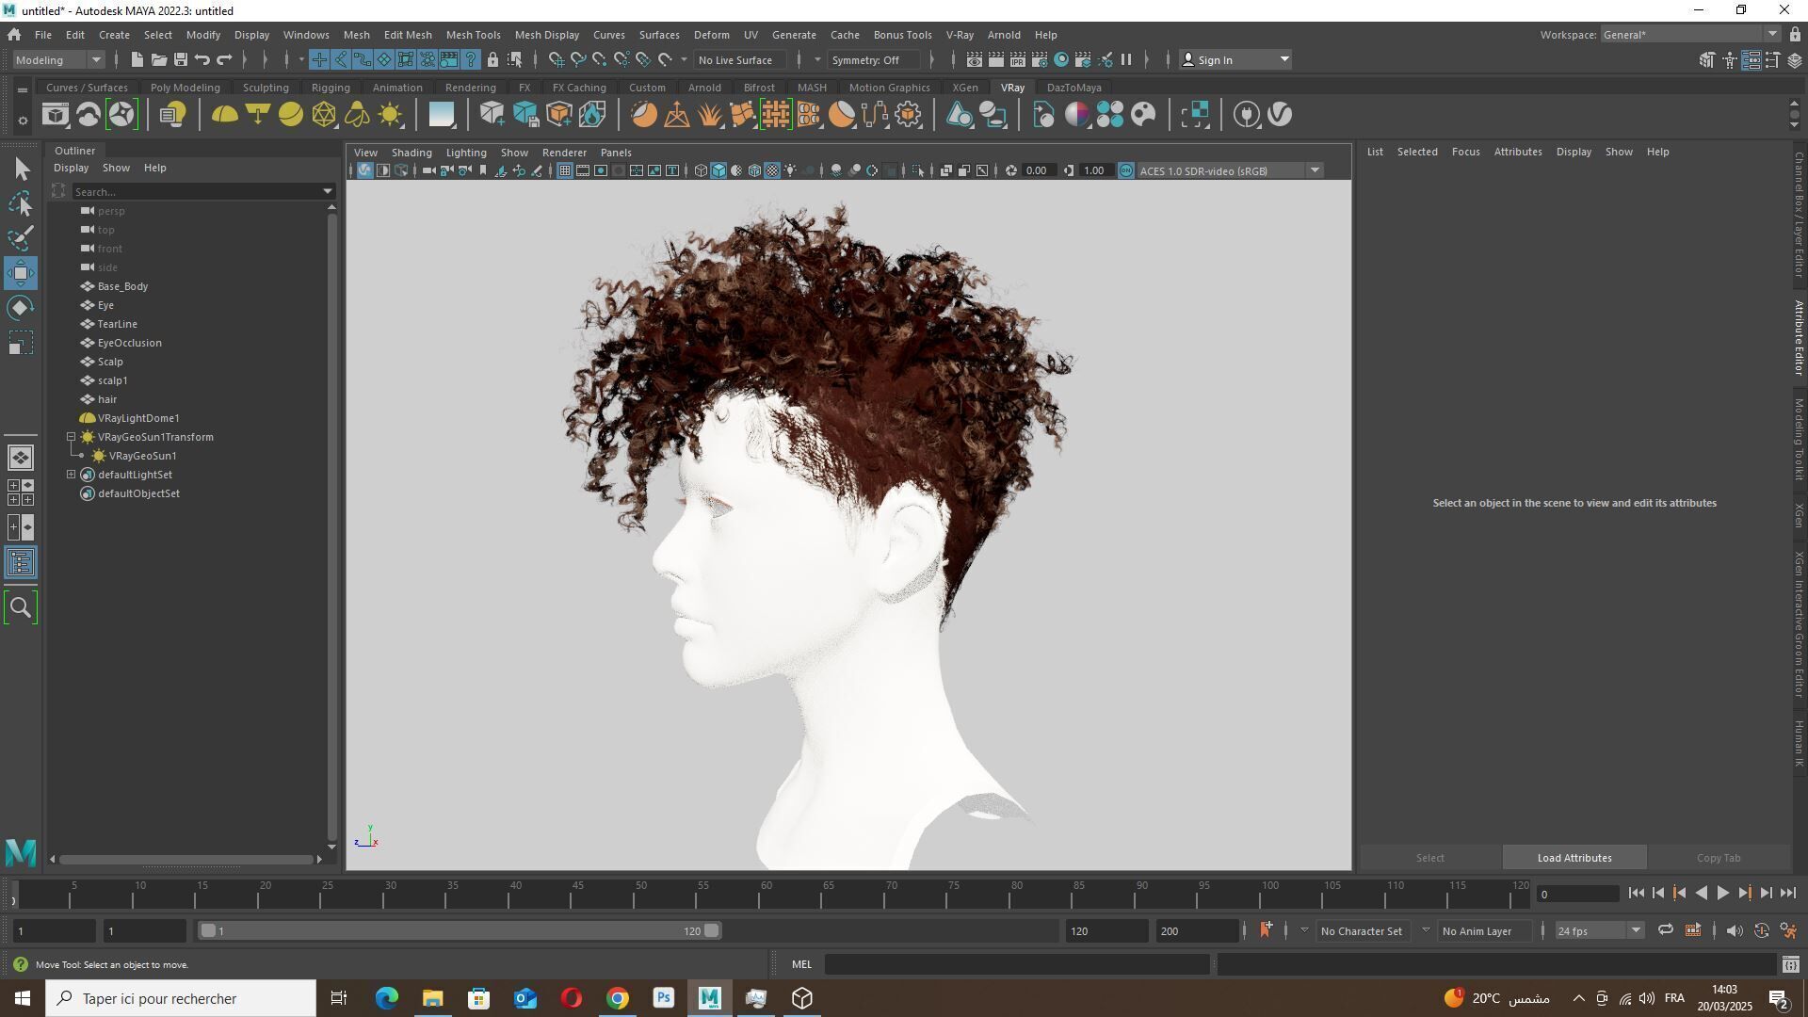Screen dimensions: 1808x1017
Task: Open the Mesh Tools menu
Action: (473, 35)
